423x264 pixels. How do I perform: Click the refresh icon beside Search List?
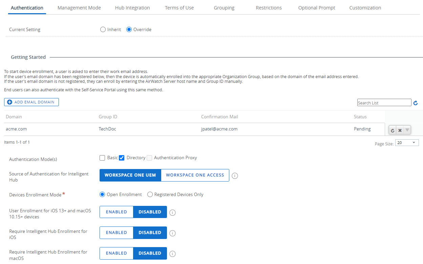pos(416,103)
